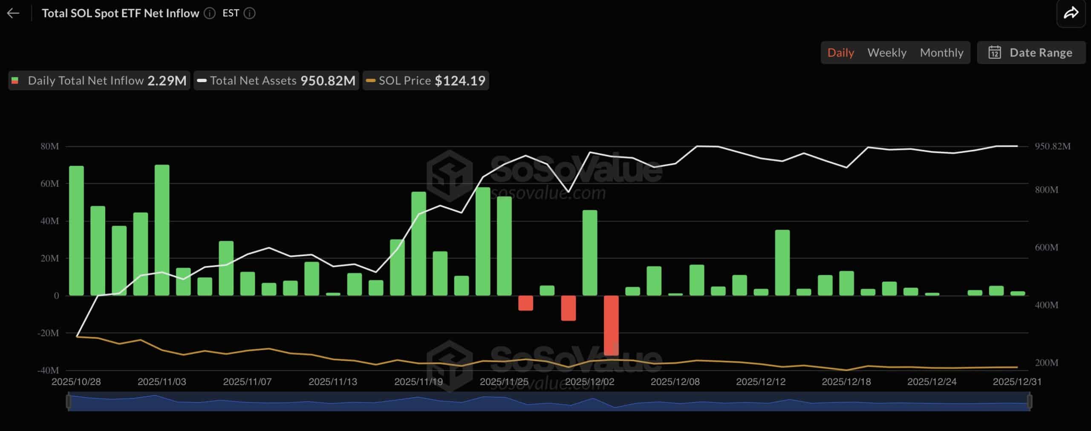This screenshot has height=431, width=1091.
Task: Click the left handle of range slider
Action: pos(68,401)
